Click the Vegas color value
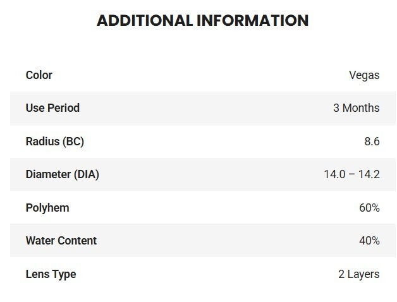The image size is (397, 302). (x=364, y=75)
